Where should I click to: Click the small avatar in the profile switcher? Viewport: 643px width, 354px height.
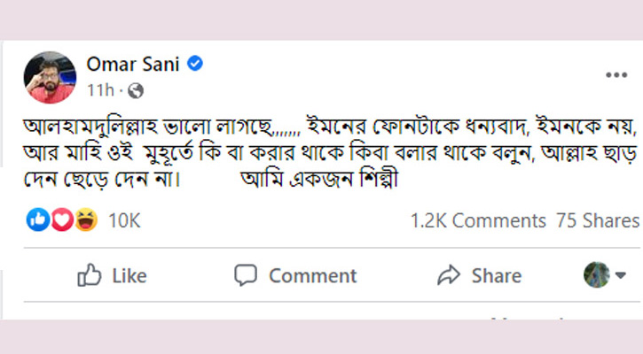(x=597, y=275)
